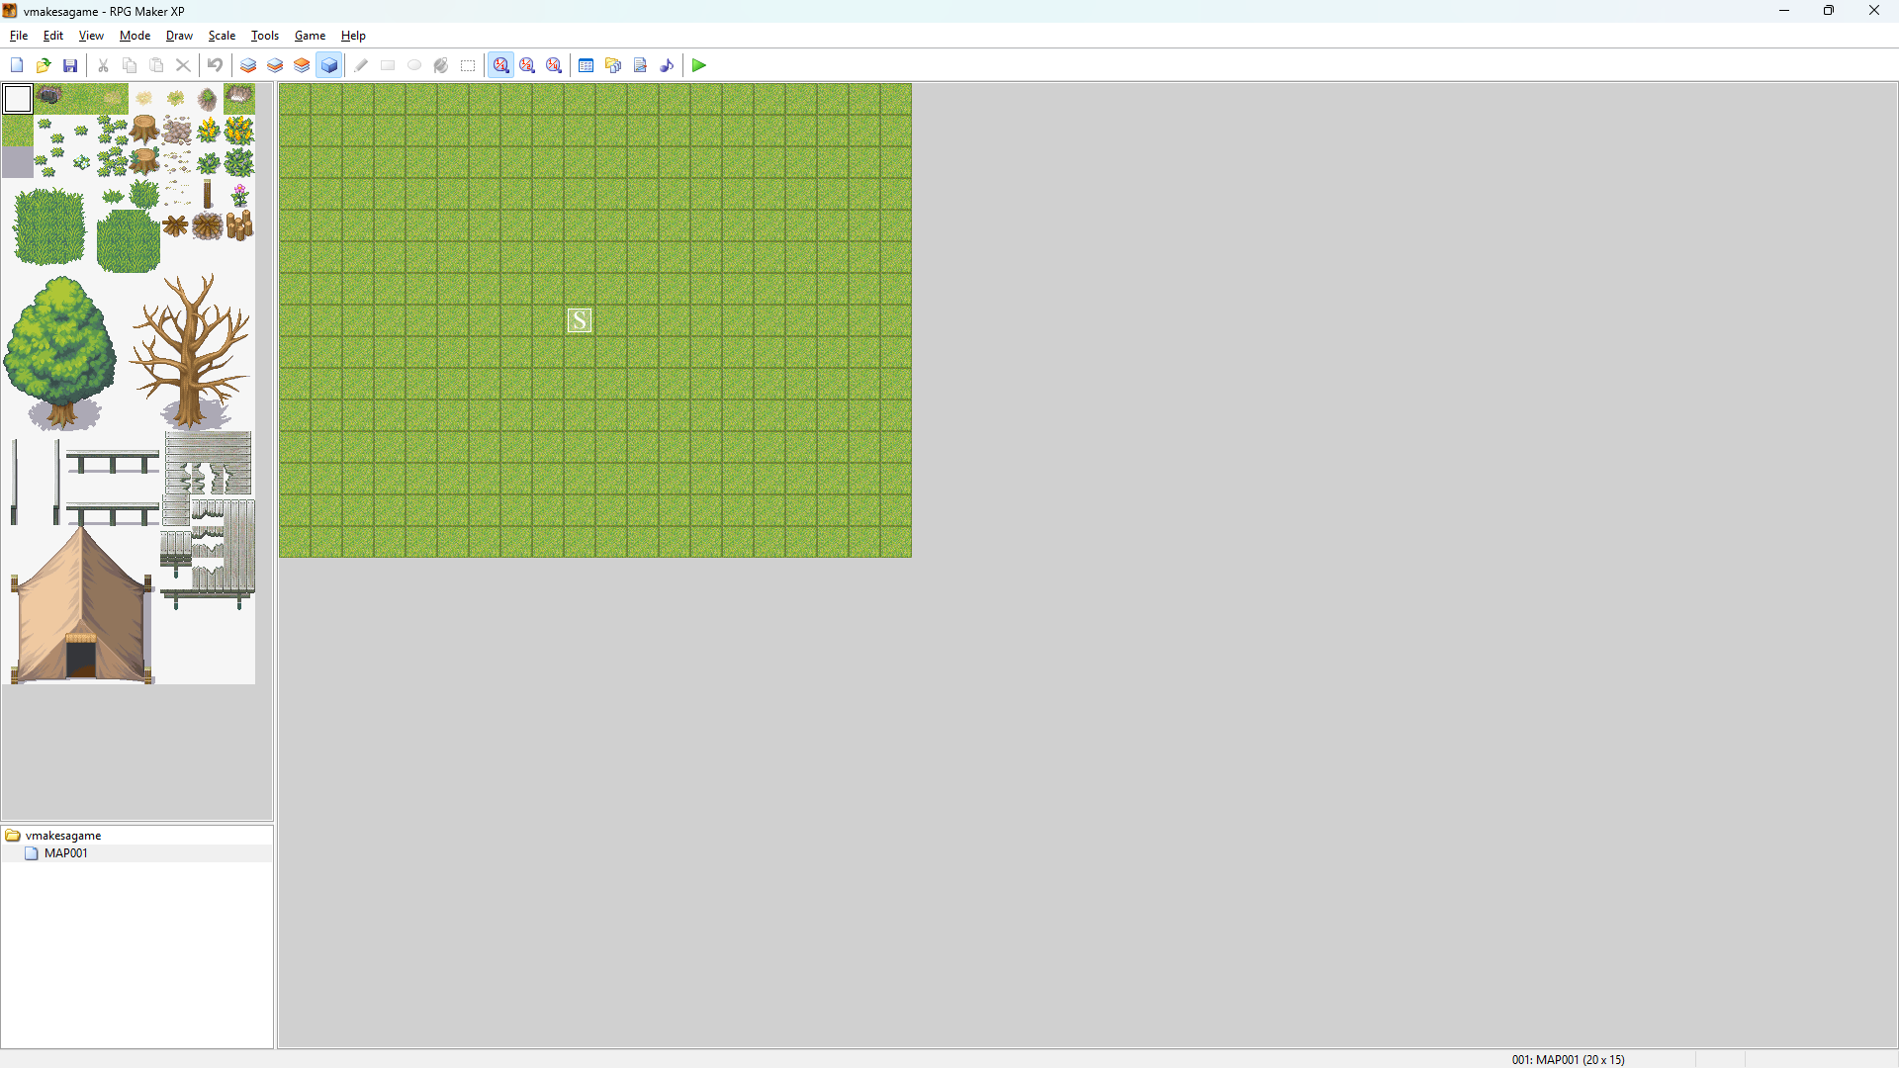Set map zoom scale to 1/2
The image size is (1899, 1068).
tap(527, 65)
